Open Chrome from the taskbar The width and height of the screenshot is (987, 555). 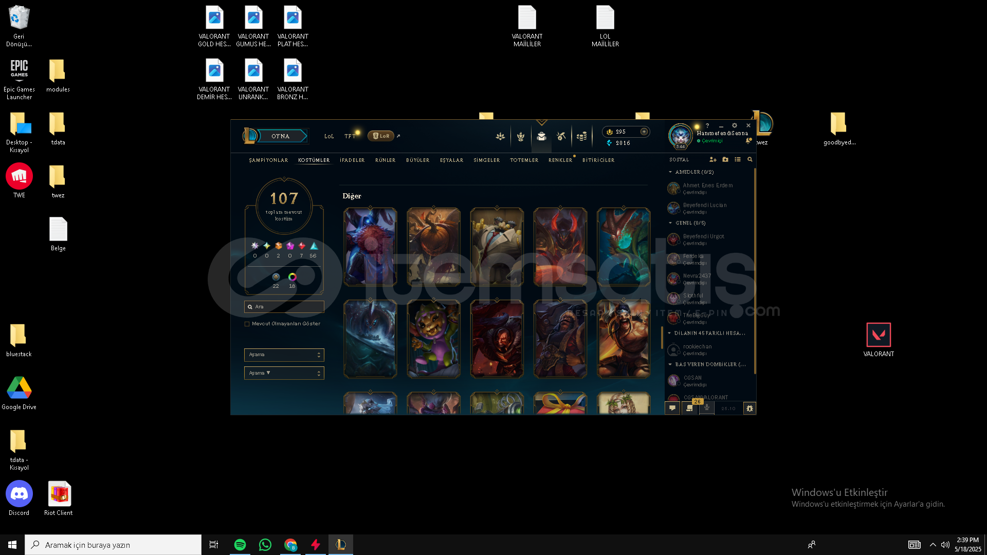coord(290,545)
